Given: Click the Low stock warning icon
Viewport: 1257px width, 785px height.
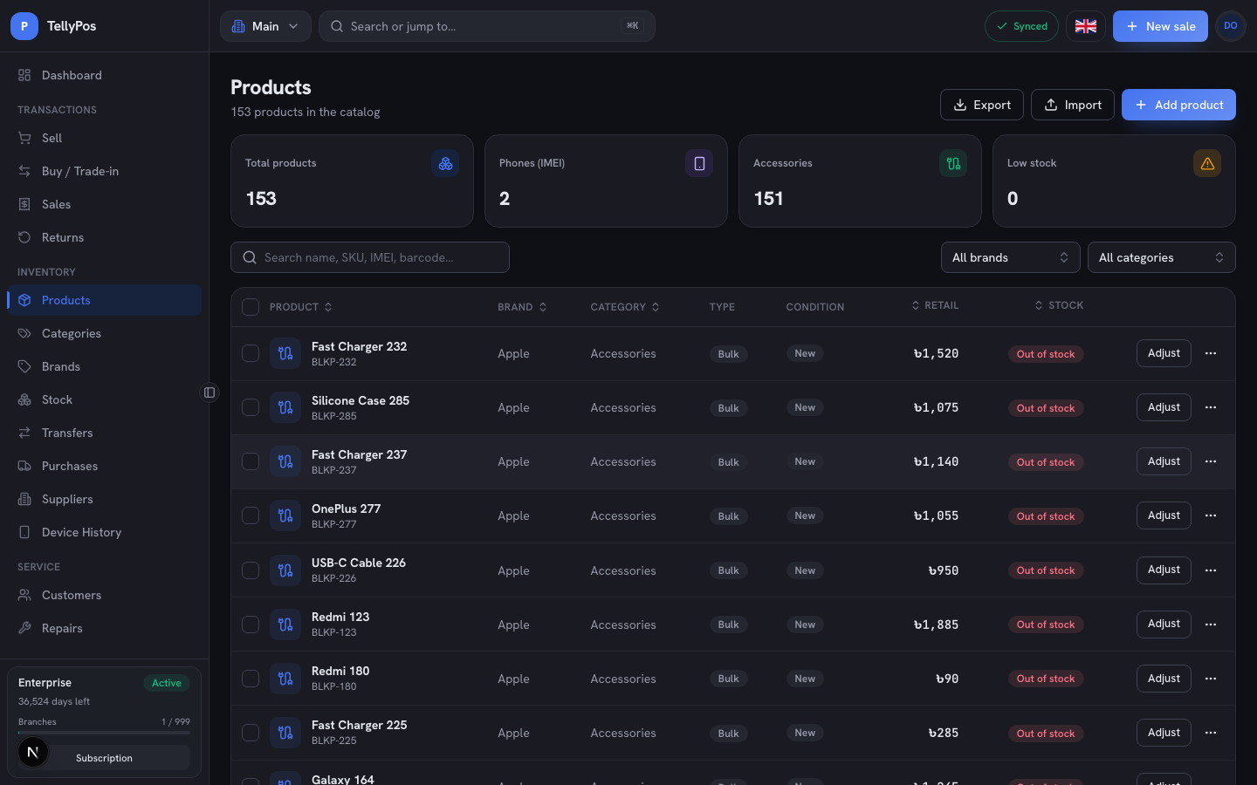Looking at the screenshot, I should click(1207, 163).
